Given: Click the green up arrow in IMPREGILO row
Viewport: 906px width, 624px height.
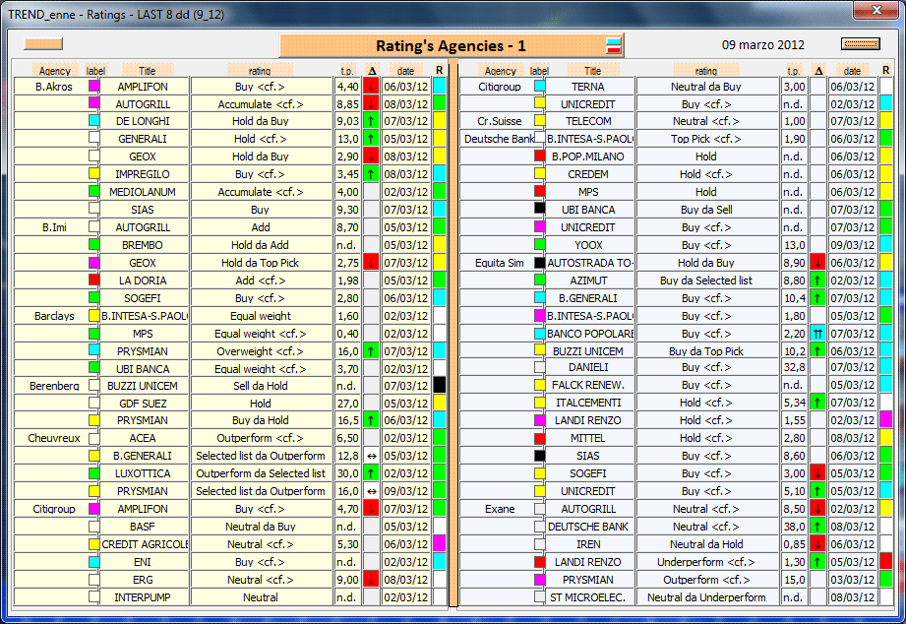Looking at the screenshot, I should (x=372, y=174).
